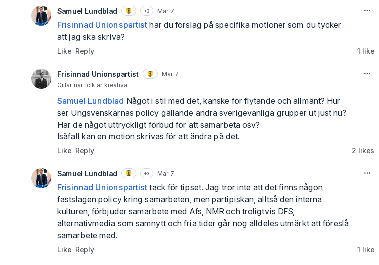Click Samuel Lundblad's avatar on the bottom comment
The height and width of the screenshot is (265, 379).
tap(41, 178)
